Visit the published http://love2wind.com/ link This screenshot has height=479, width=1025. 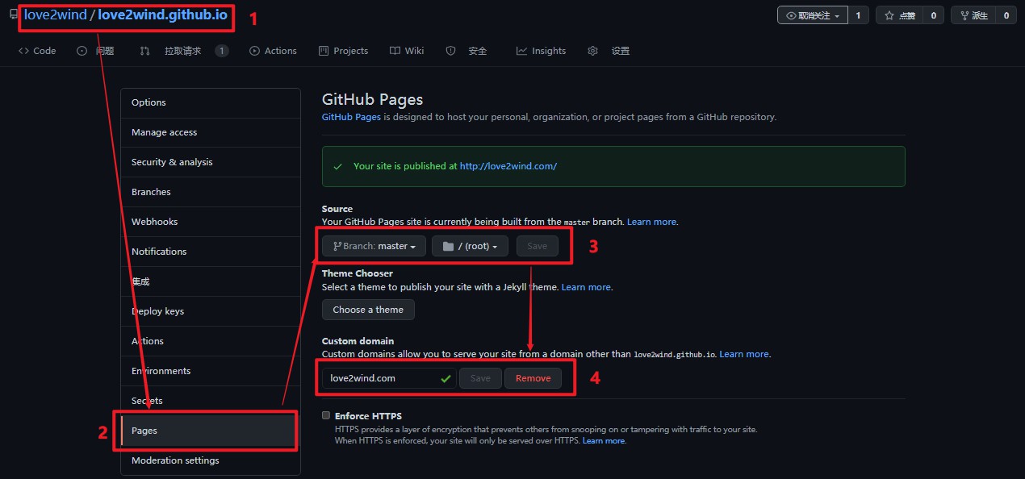click(508, 166)
